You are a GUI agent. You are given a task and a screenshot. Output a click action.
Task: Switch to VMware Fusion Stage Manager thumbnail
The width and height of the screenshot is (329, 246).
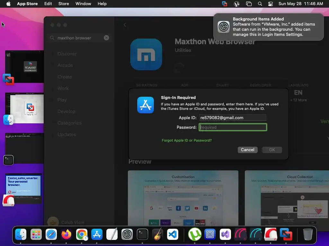point(24,67)
